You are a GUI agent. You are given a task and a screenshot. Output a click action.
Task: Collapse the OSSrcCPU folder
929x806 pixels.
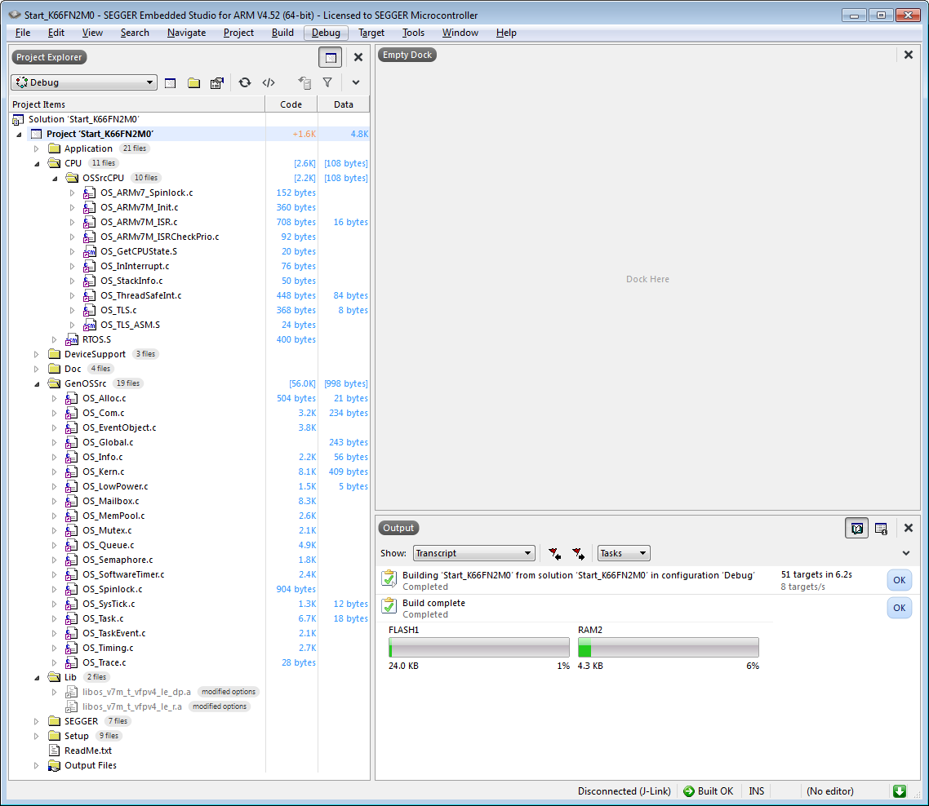(x=55, y=179)
